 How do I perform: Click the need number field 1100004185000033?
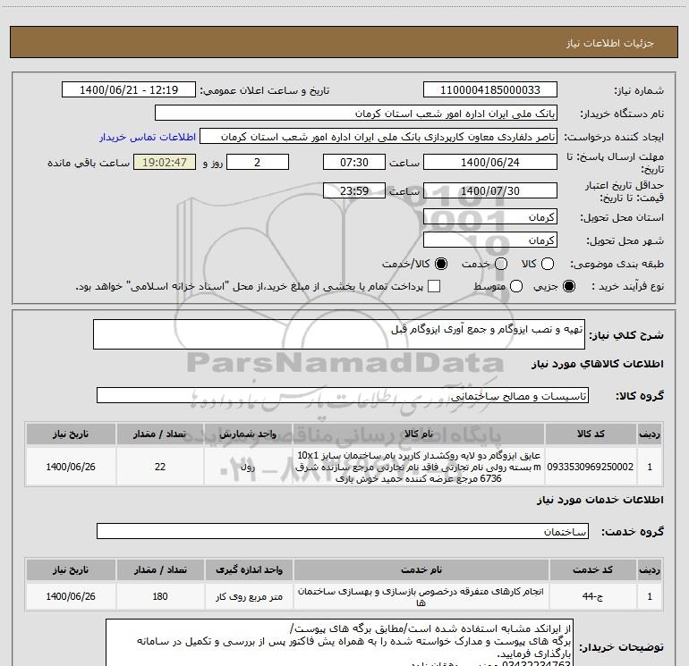490,90
